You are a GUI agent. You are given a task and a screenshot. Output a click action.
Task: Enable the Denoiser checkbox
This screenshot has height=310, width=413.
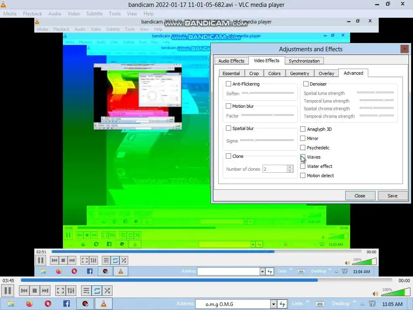point(306,84)
